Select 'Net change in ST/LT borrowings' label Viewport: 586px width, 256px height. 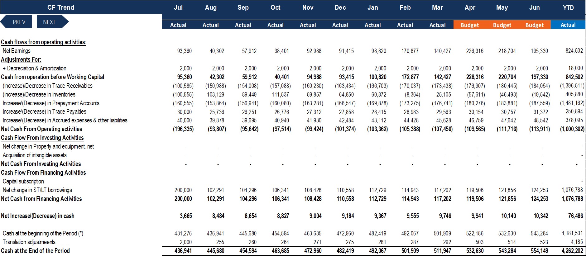37,190
